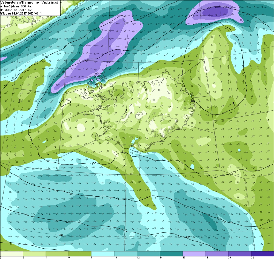Click the '132' contour label in the southeast ocean

[x=219, y=219]
